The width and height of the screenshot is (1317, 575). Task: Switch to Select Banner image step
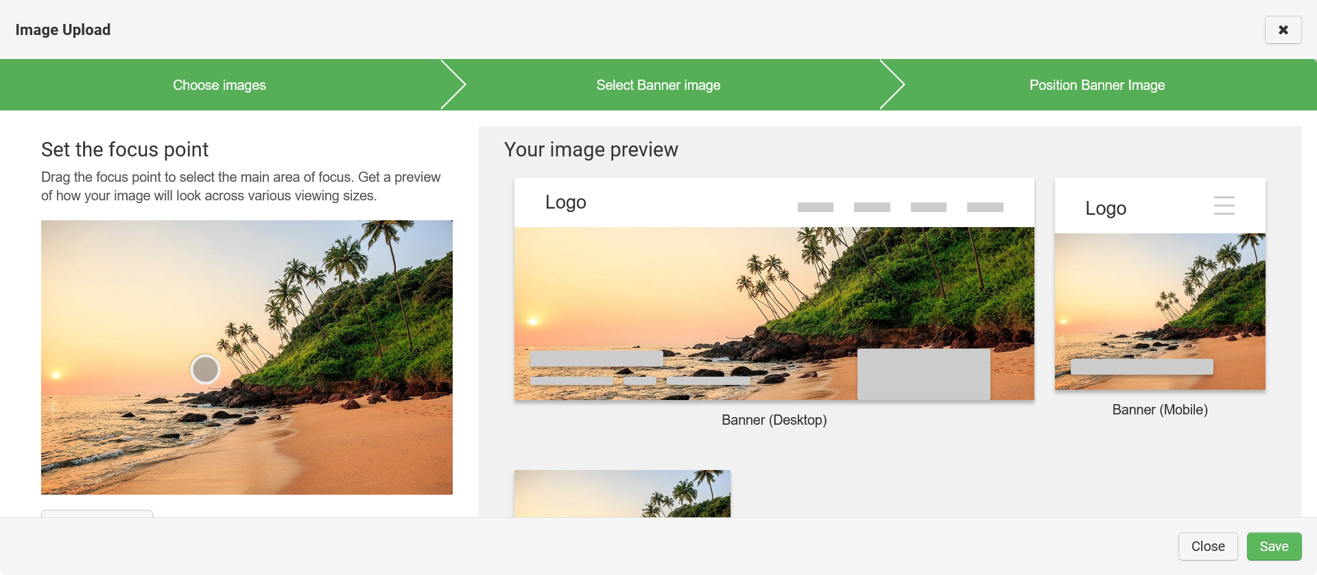(658, 85)
